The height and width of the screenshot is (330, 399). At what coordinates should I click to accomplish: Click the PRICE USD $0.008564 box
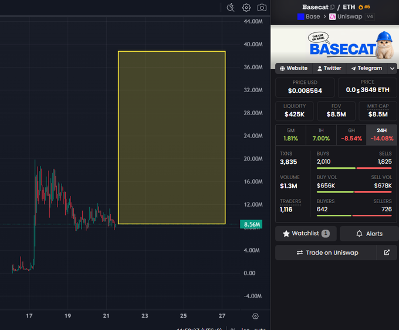pos(305,87)
